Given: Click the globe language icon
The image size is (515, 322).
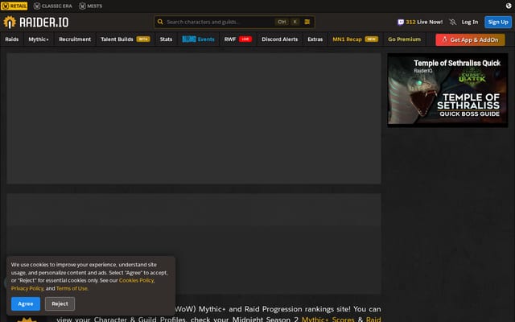Looking at the screenshot, I should [509, 6].
